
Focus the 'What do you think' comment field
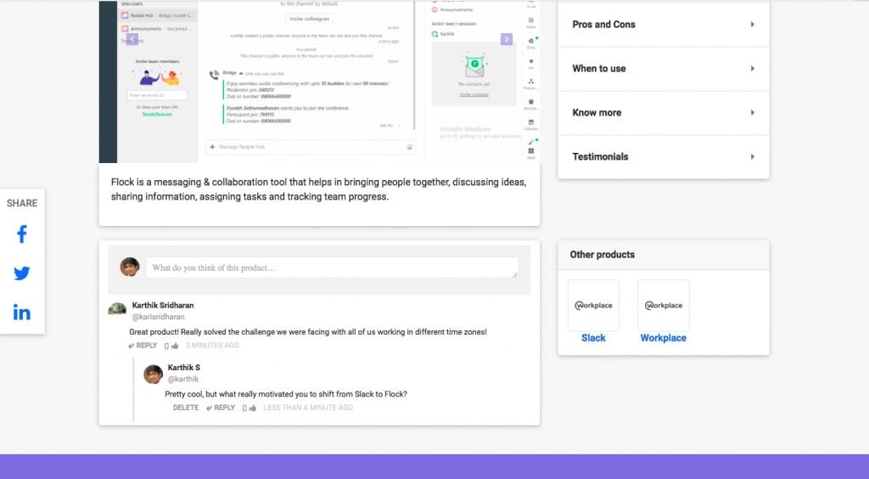(332, 268)
